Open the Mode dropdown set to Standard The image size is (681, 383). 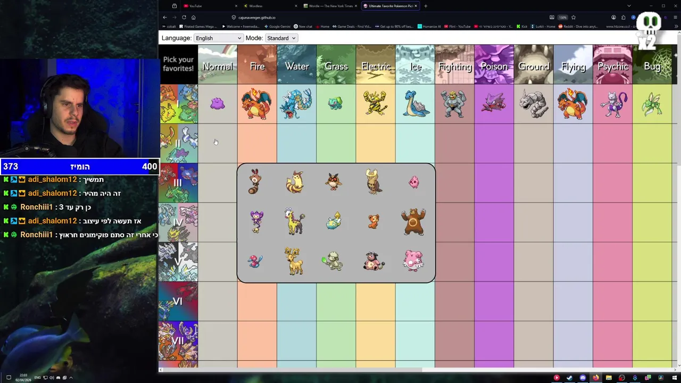281,38
